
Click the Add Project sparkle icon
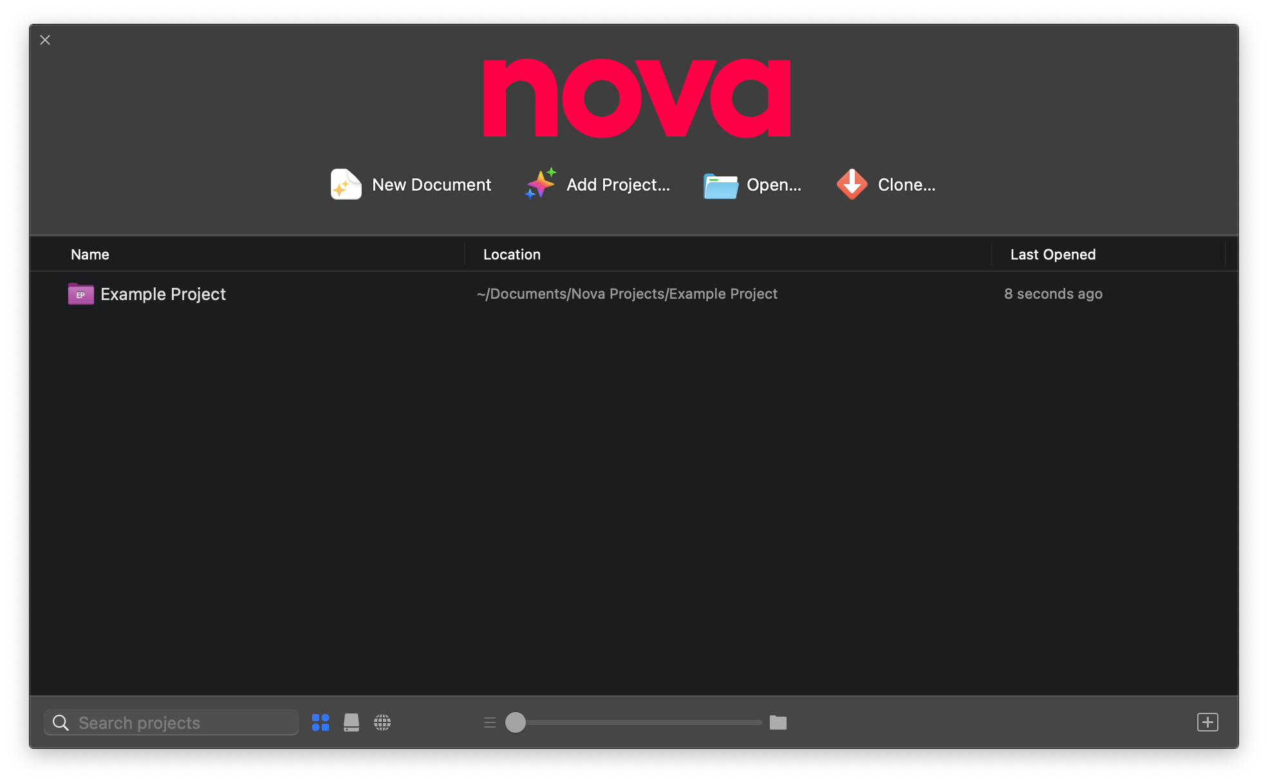(x=540, y=184)
